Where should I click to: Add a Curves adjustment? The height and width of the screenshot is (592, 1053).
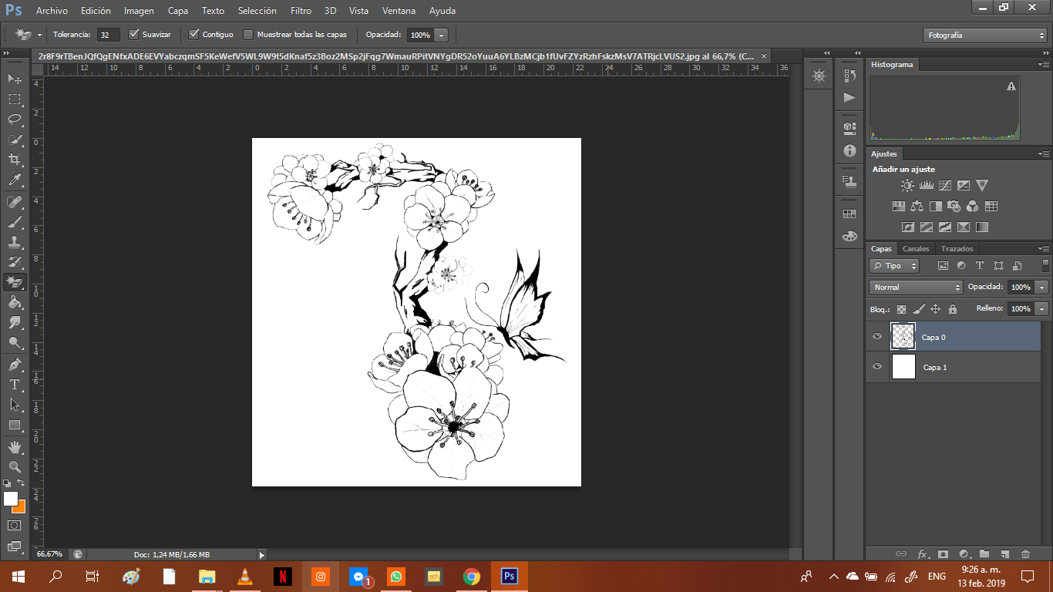[945, 186]
